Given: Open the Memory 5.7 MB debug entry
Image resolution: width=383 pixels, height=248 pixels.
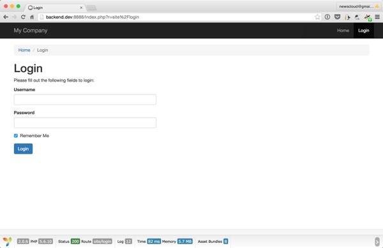Looking at the screenshot, I should coord(177,242).
